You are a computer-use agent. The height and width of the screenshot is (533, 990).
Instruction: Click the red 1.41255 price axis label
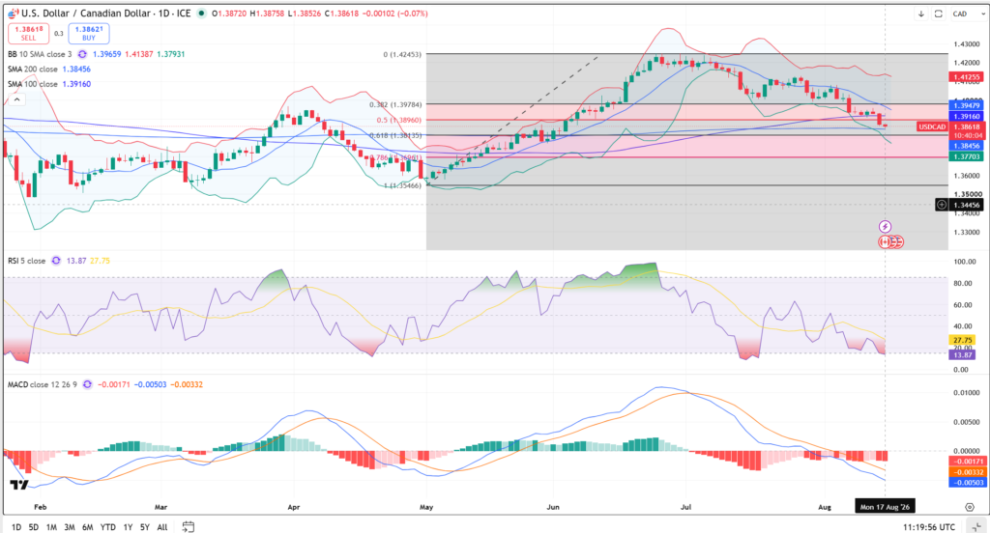[x=966, y=77]
